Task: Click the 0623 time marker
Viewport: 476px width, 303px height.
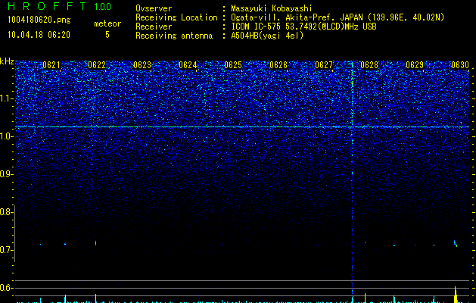Action: coord(142,65)
